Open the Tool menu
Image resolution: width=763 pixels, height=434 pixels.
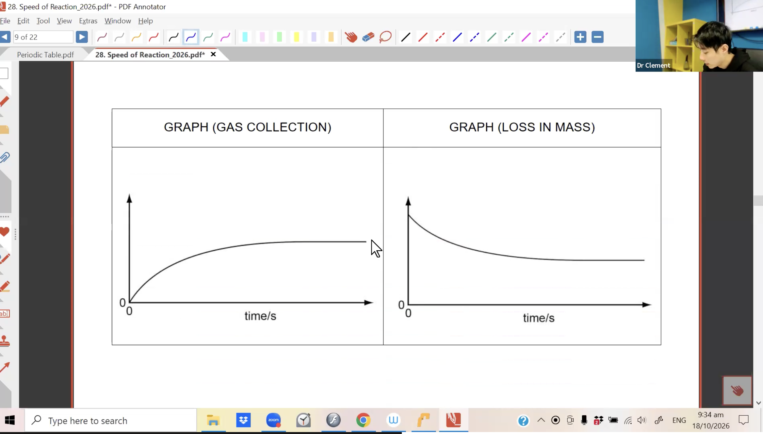(x=43, y=21)
